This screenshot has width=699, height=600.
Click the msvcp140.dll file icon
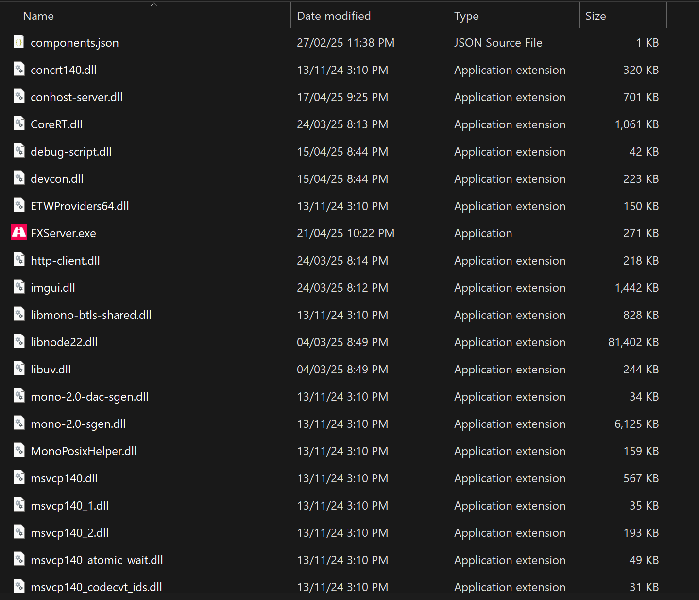[19, 478]
